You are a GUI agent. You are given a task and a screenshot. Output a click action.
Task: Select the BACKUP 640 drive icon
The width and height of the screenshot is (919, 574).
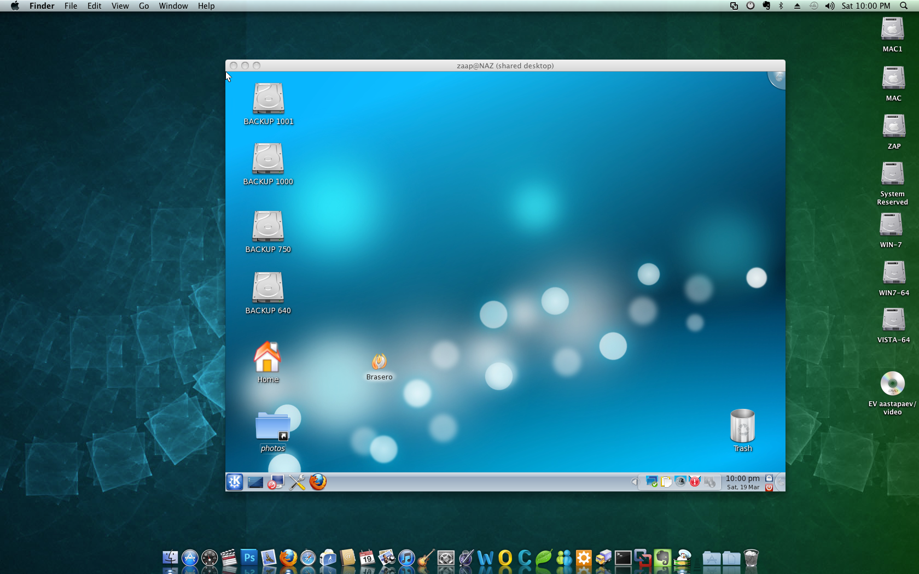pyautogui.click(x=268, y=293)
